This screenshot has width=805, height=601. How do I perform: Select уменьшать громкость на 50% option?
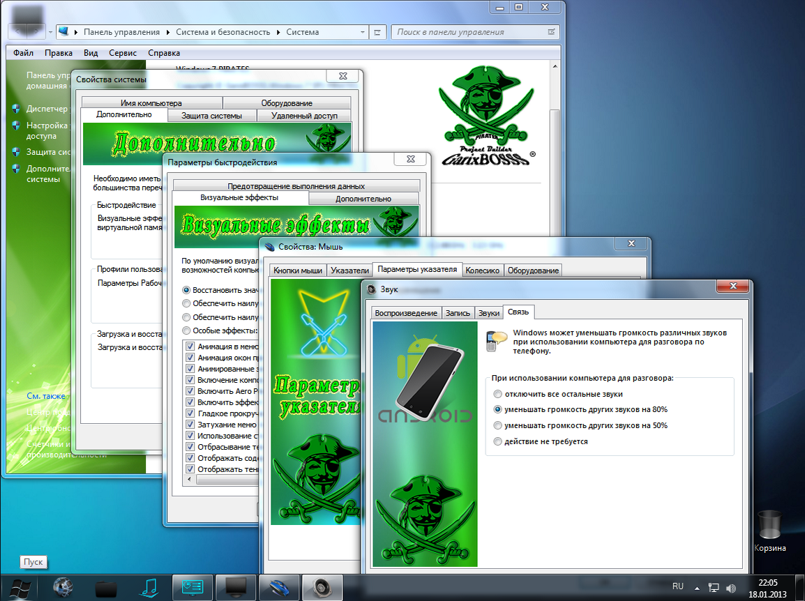point(497,425)
